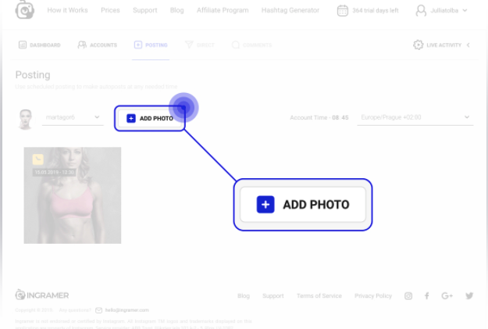This screenshot has height=329, width=488.
Task: Open the scheduled post thumbnail
Action: click(73, 195)
